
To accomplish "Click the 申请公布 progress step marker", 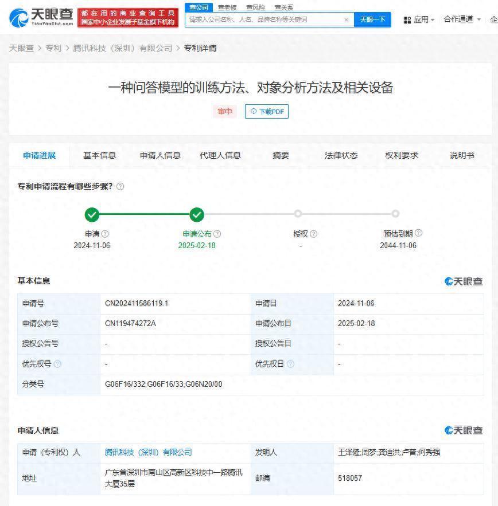I will (197, 215).
